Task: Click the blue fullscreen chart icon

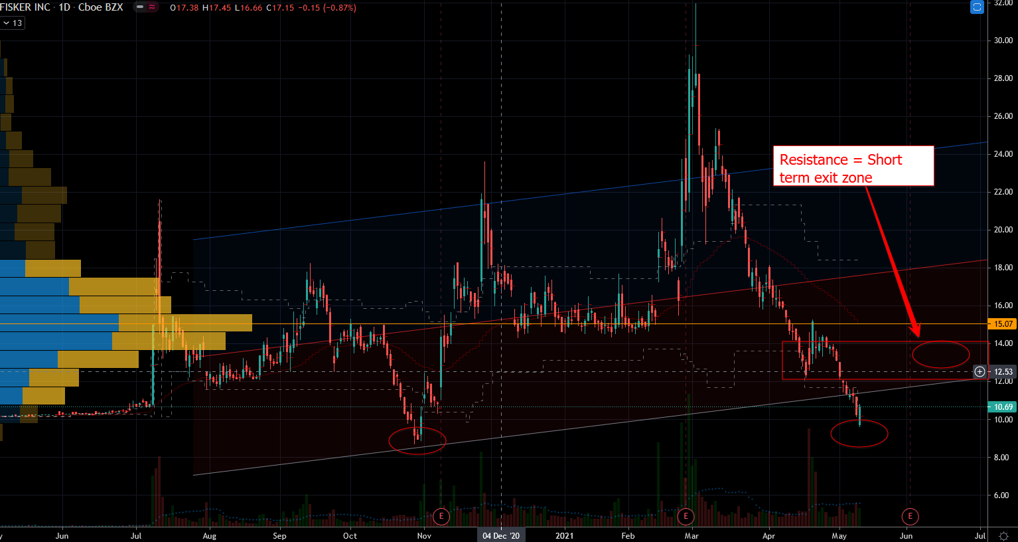Action: tap(977, 7)
